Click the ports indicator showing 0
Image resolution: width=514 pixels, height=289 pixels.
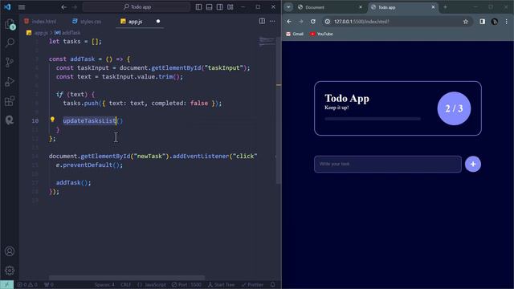click(49, 285)
